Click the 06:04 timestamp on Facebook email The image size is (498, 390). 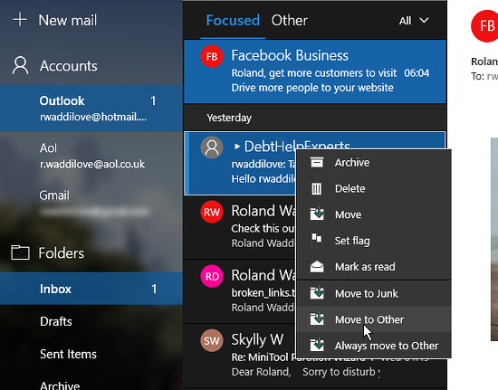pyautogui.click(x=417, y=73)
